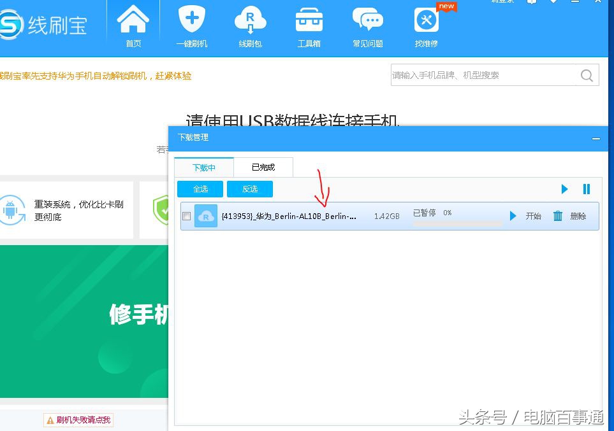614x431 pixels.
Task: Switch to the 下载中 downloading tab
Action: pos(203,167)
